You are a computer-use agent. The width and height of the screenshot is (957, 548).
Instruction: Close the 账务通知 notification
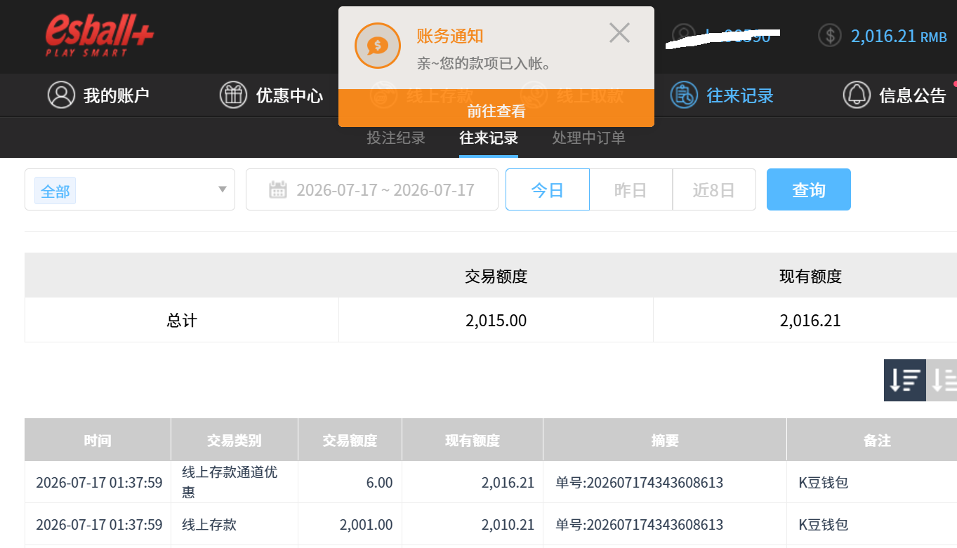[619, 32]
